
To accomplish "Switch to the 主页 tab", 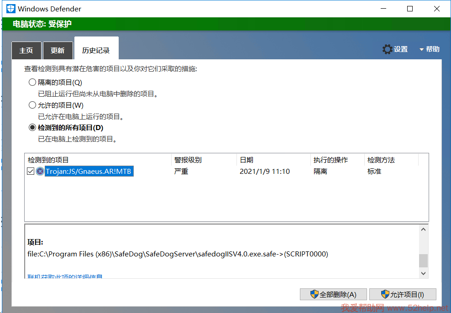I will [x=26, y=51].
